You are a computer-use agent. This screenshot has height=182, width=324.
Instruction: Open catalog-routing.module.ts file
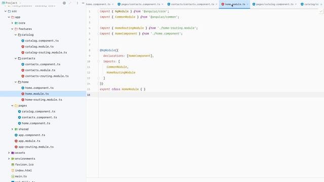coord(46,53)
